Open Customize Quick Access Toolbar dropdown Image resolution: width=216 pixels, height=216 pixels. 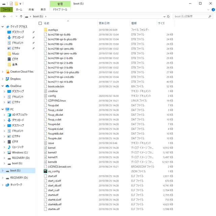[20, 4]
